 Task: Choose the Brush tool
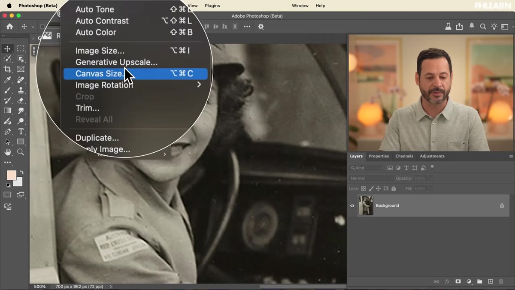(7, 90)
